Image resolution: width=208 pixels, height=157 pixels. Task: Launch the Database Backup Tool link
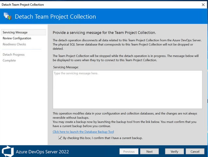(x=83, y=132)
